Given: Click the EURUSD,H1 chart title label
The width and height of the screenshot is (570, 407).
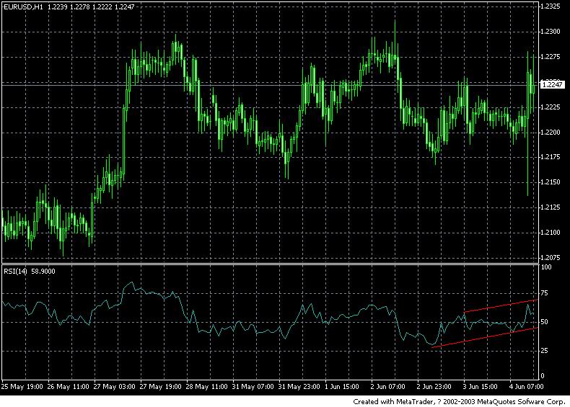Looking at the screenshot, I should (x=22, y=6).
